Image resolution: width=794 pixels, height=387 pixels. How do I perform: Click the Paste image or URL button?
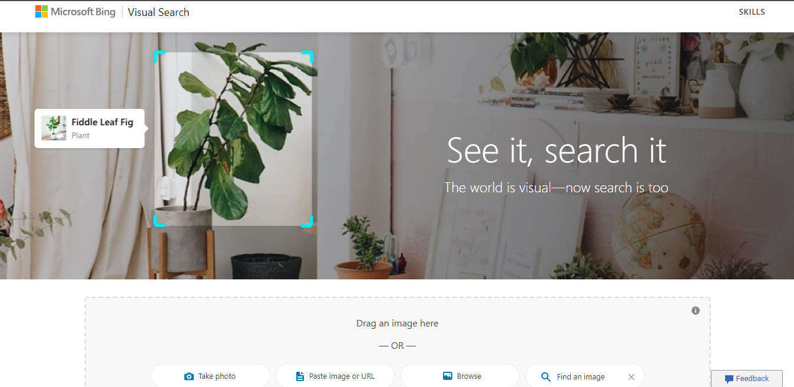[x=335, y=376]
